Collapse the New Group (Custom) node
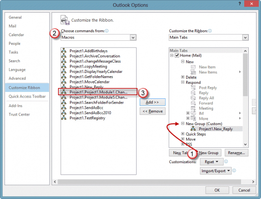Screen dimensions: 261x199 [182, 123]
